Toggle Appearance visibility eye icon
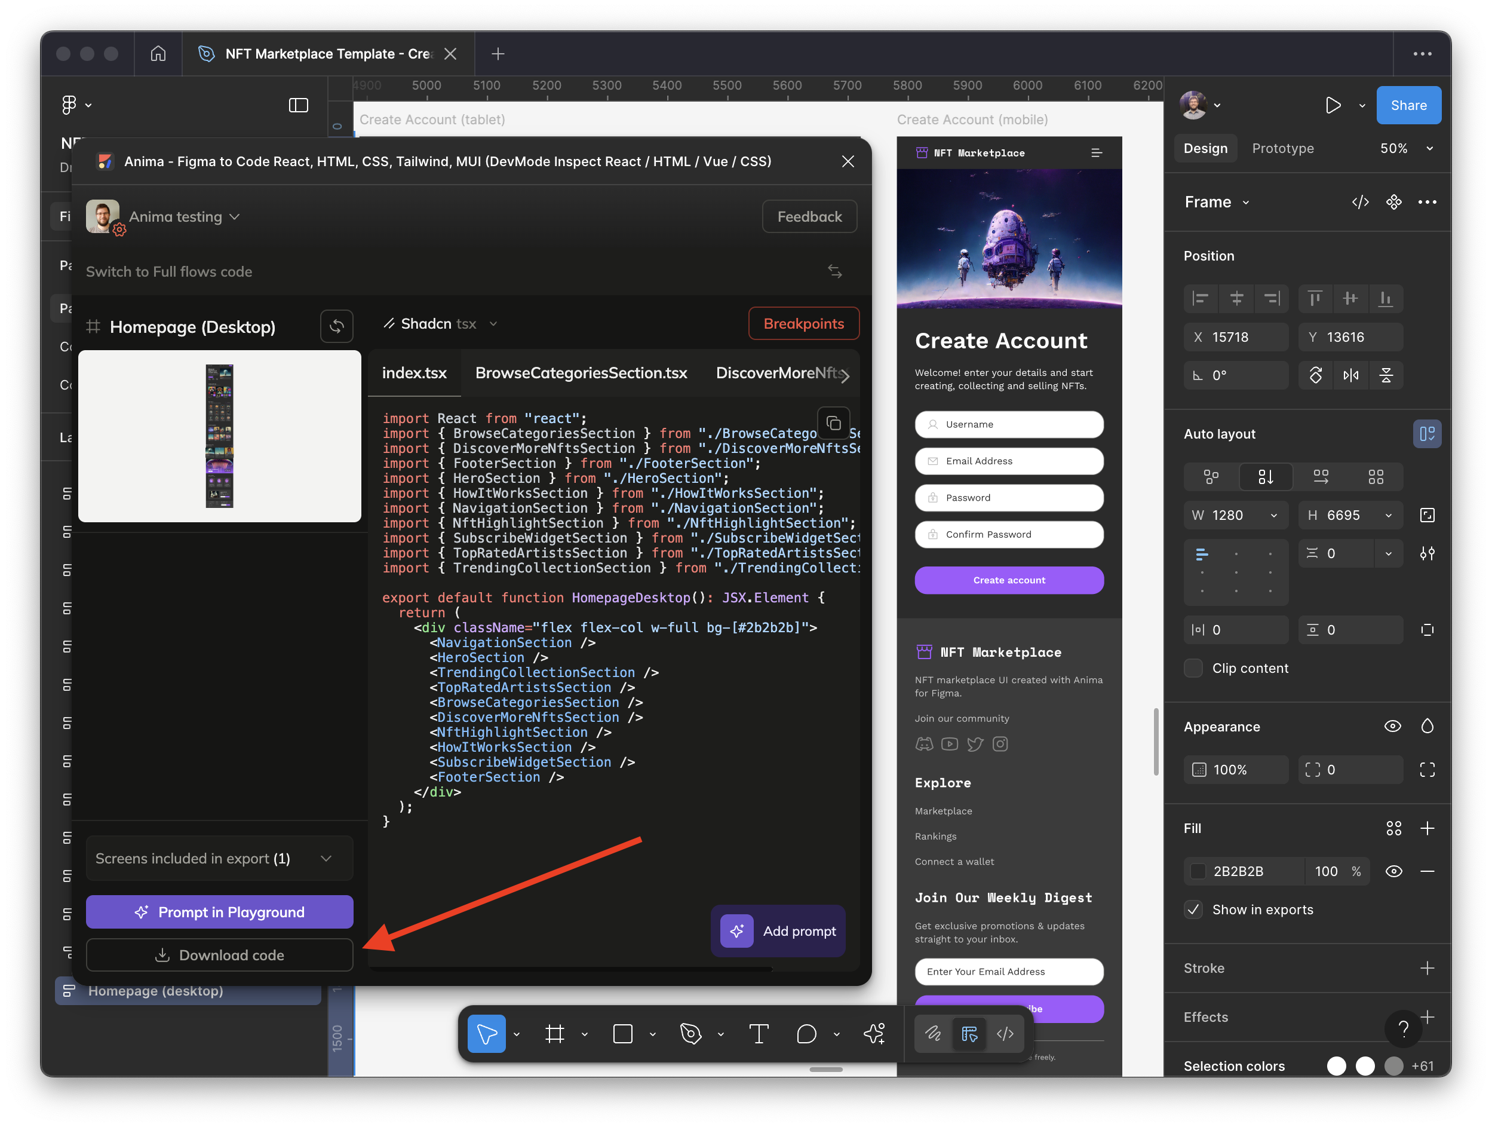Image resolution: width=1492 pixels, height=1127 pixels. coord(1392,727)
